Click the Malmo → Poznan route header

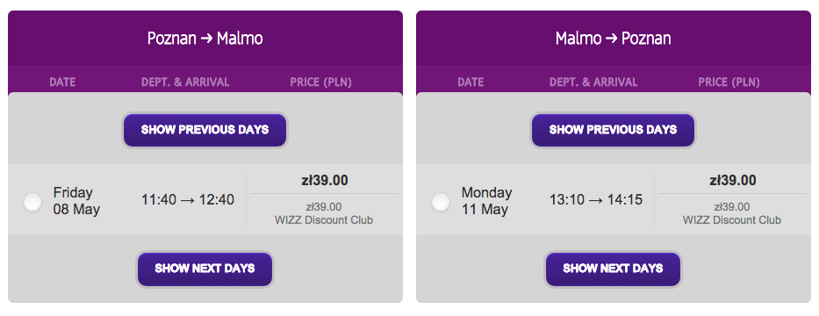point(614,39)
